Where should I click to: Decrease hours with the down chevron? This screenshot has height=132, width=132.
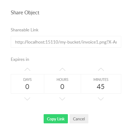(62, 99)
